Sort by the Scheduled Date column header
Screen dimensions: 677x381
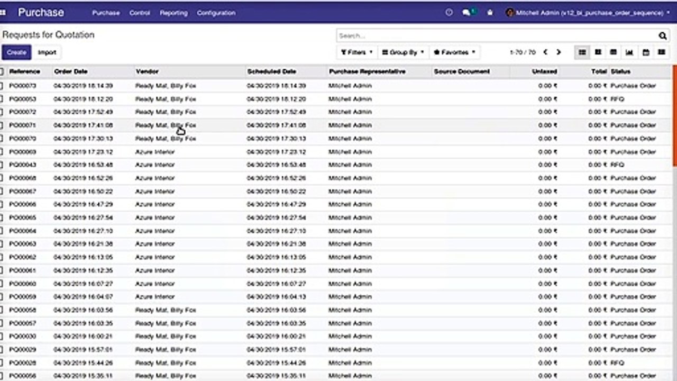271,71
